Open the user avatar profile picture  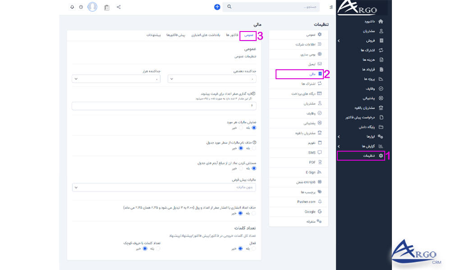pos(92,7)
